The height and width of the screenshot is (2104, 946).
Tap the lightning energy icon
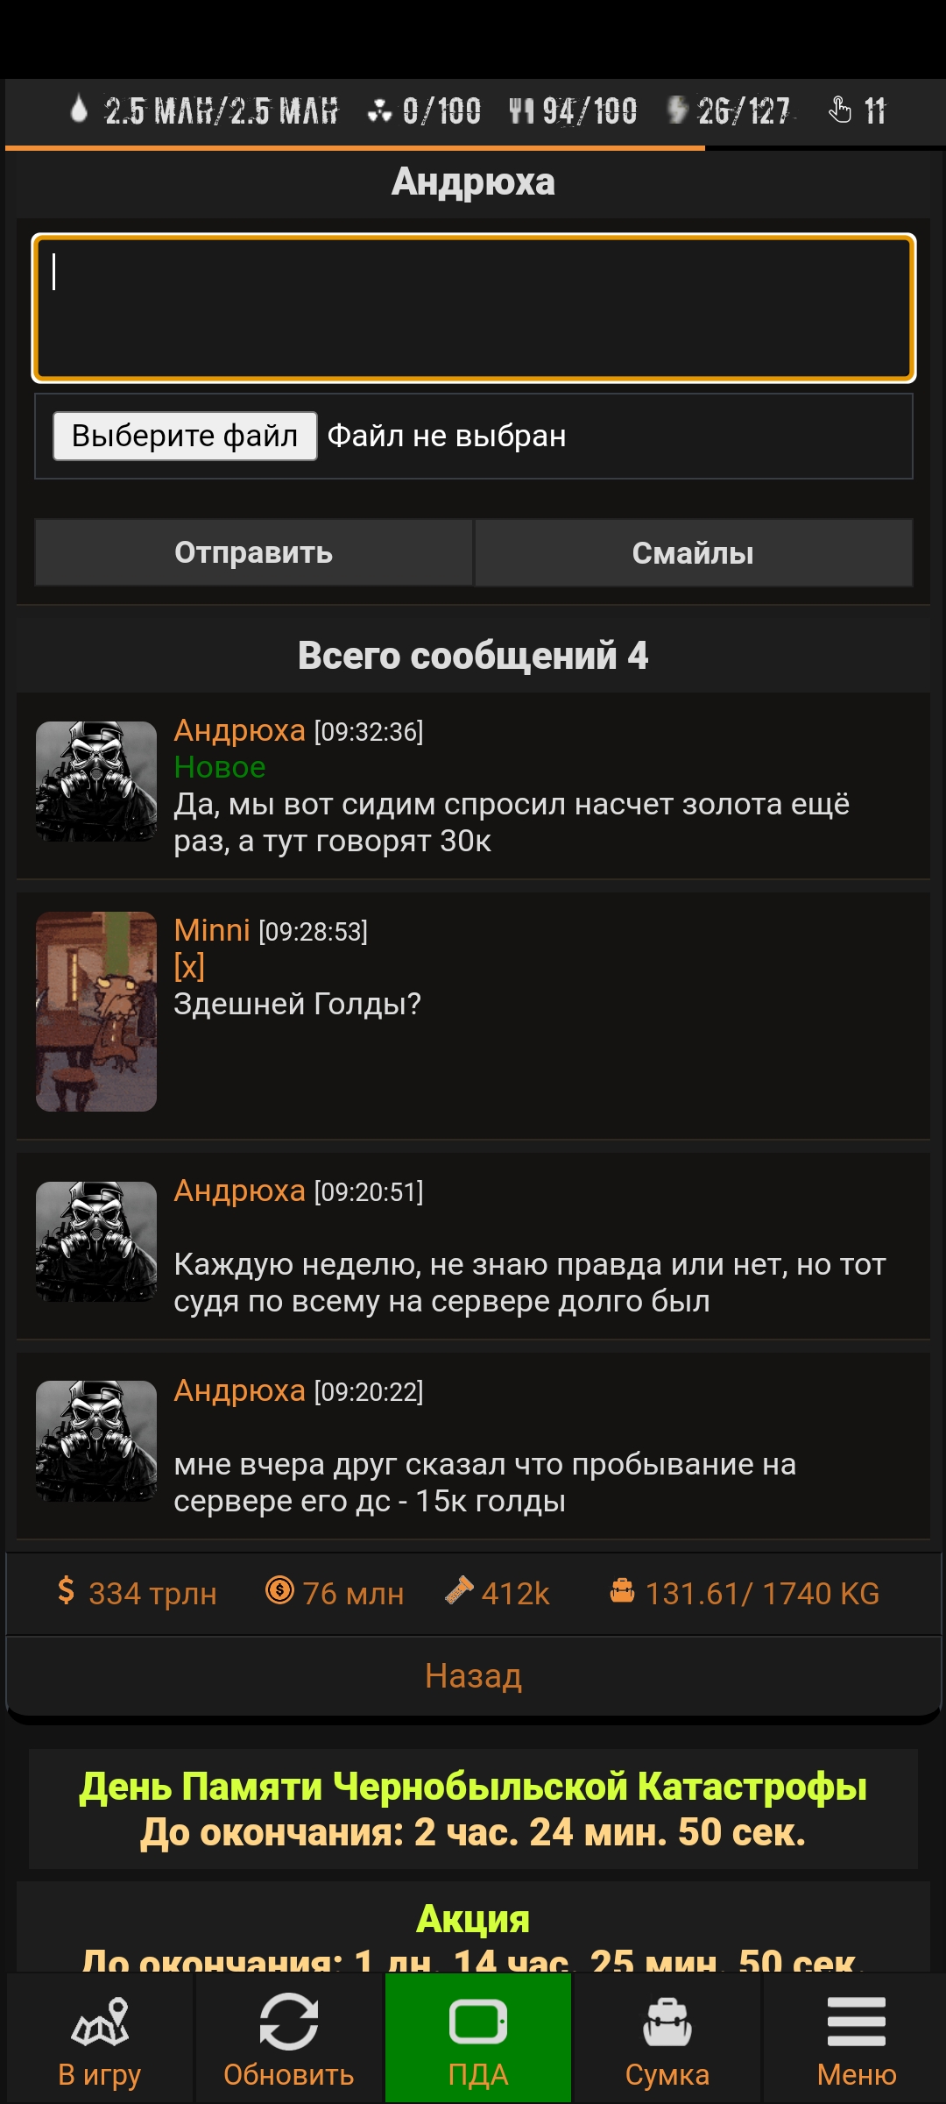tap(677, 110)
